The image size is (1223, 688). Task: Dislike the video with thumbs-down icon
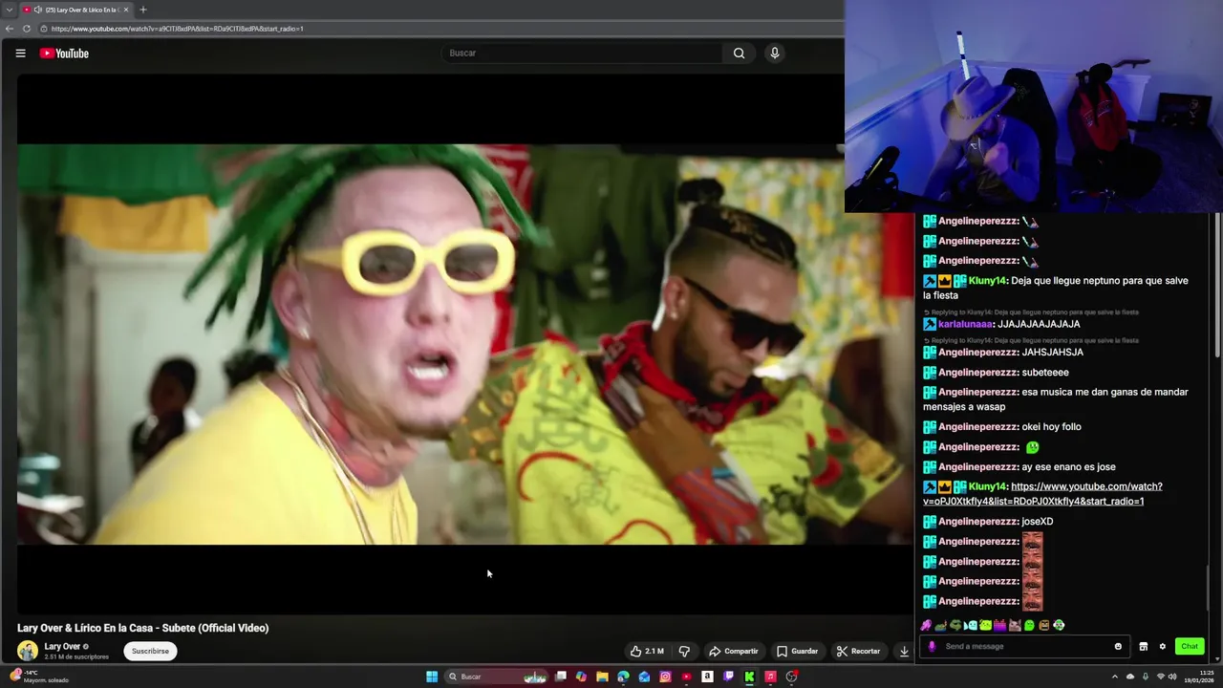tap(684, 651)
